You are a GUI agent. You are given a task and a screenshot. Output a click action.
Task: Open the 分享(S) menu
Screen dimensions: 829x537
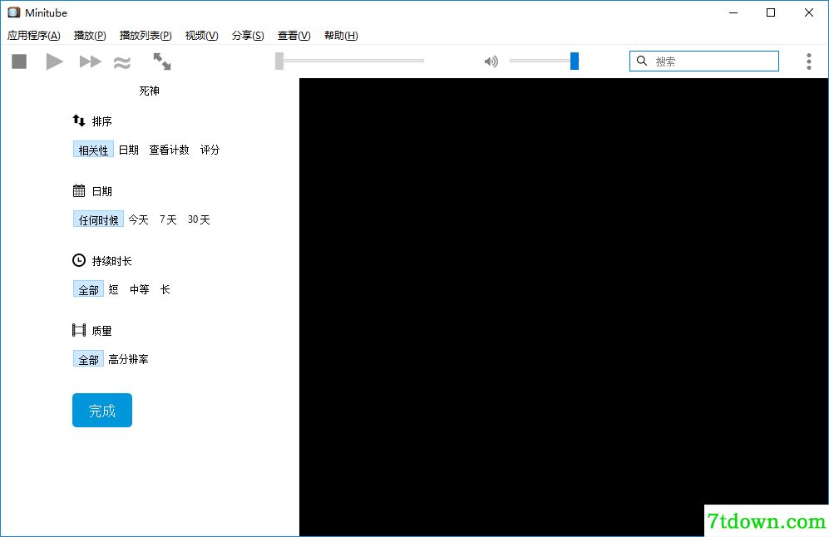click(248, 36)
